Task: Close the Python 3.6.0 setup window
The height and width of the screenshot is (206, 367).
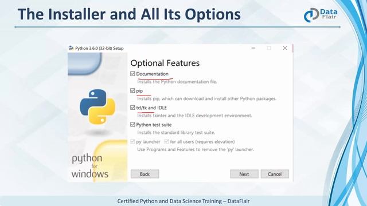Action: pyautogui.click(x=285, y=48)
